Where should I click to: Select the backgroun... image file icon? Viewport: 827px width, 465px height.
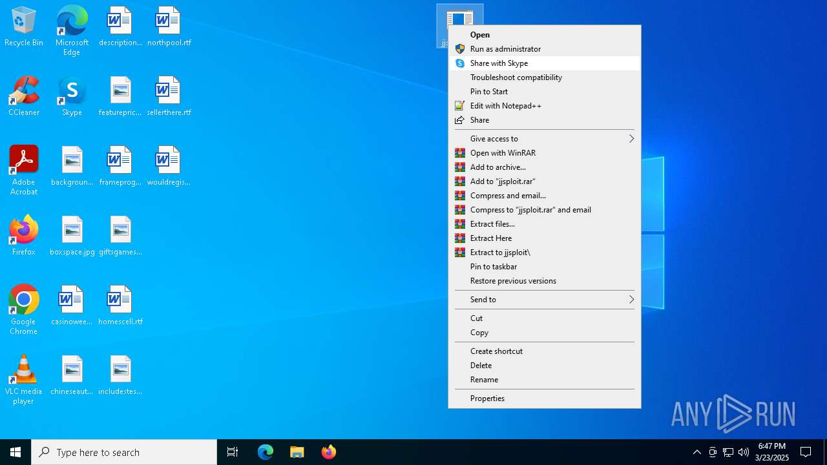pyautogui.click(x=72, y=167)
